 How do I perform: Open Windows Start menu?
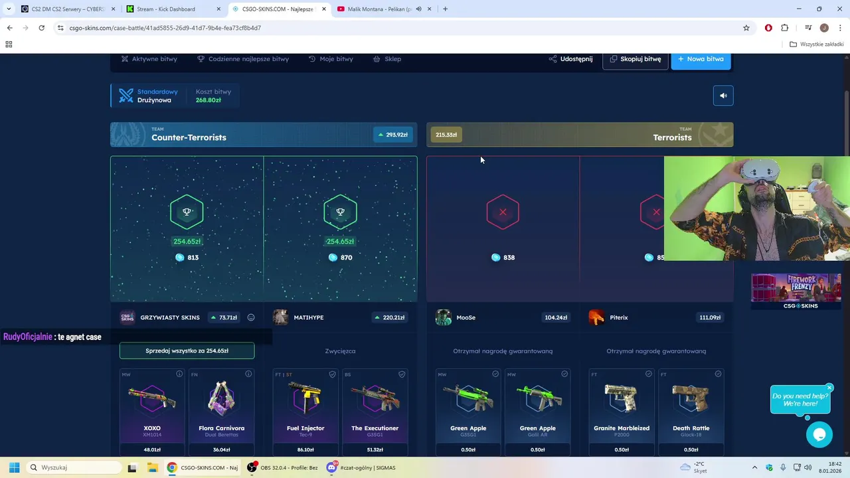(x=14, y=467)
